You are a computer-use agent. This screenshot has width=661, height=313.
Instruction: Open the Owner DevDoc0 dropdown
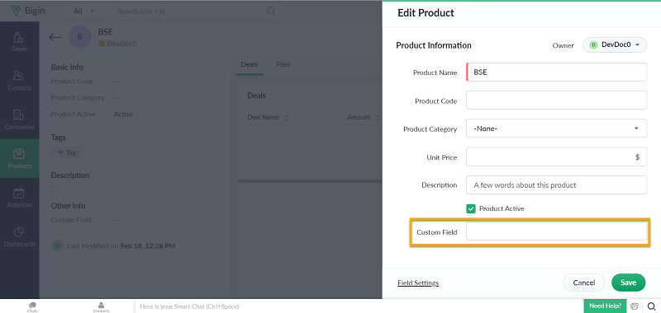[615, 45]
